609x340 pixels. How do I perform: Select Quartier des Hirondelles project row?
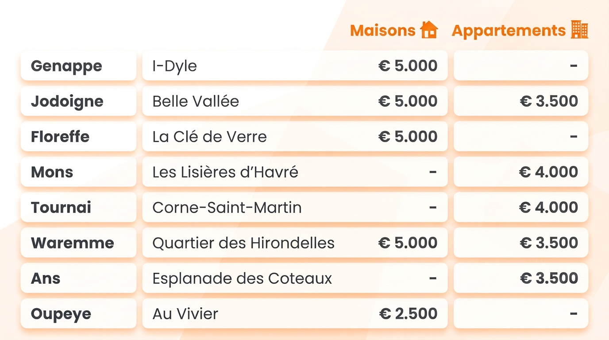(x=295, y=243)
